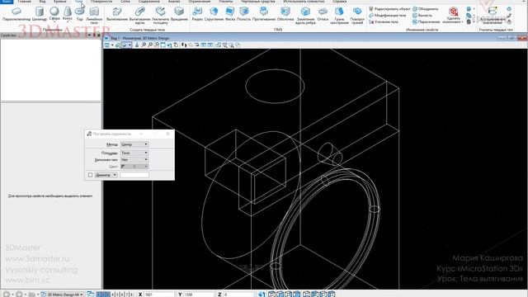The width and height of the screenshot is (528, 297).
Task: Open the Главная ribbon tab
Action: [x=24, y=2]
